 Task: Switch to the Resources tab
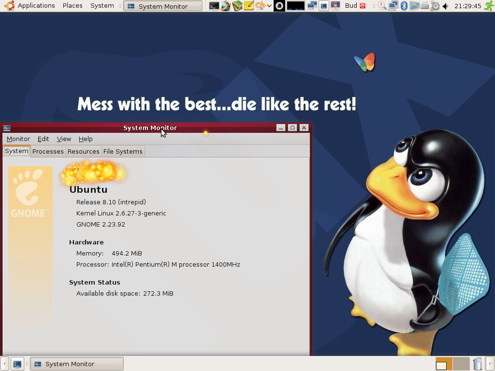[x=83, y=151]
